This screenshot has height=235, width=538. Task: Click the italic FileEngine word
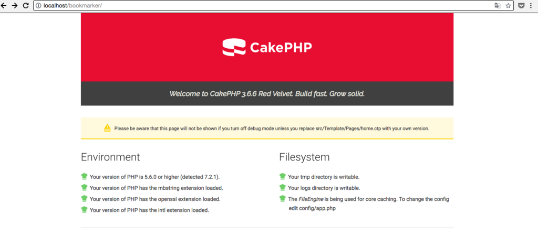coord(311,199)
